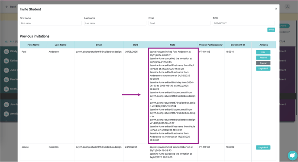Resend Paul Anderson's invitation
The height and width of the screenshot is (162, 298).
click(263, 57)
